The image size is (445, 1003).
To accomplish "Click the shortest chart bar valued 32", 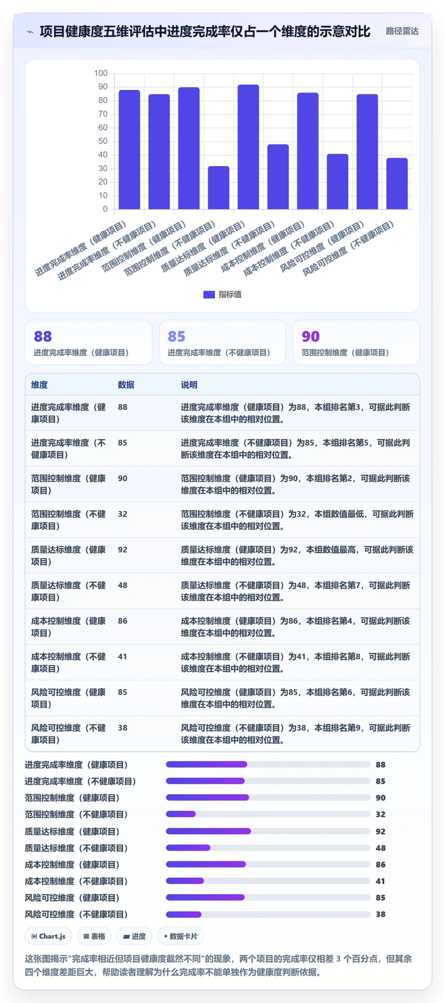I will coord(218,188).
